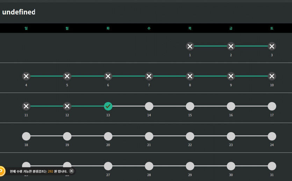This screenshot has width=292, height=181.
Task: Choose the blank marker above day 20
Action: click(x=108, y=136)
